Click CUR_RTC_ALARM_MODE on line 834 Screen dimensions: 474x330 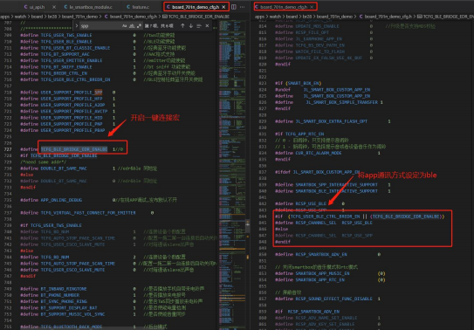tap(319, 153)
